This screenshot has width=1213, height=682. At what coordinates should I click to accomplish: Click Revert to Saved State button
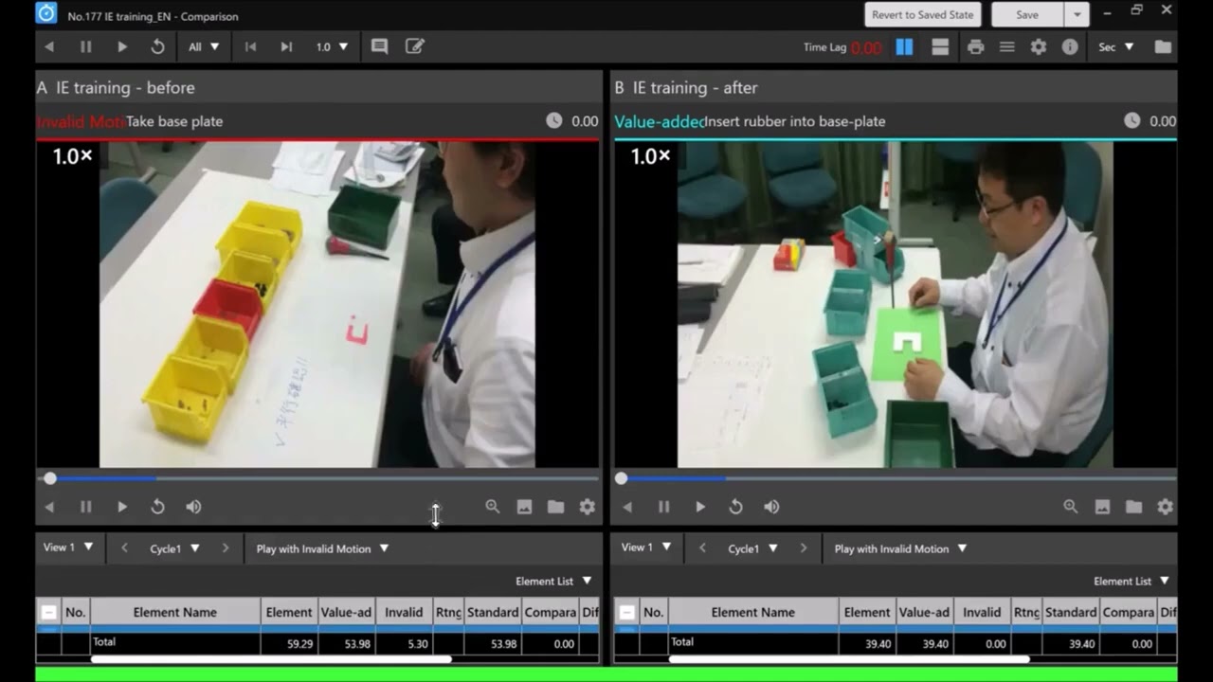coord(922,14)
